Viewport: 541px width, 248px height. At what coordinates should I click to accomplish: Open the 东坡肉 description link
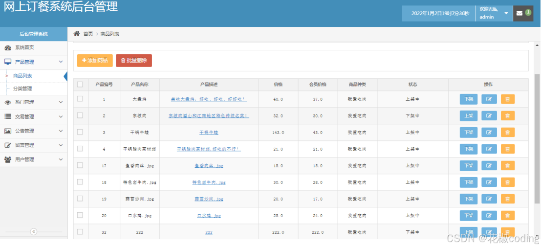click(x=209, y=116)
